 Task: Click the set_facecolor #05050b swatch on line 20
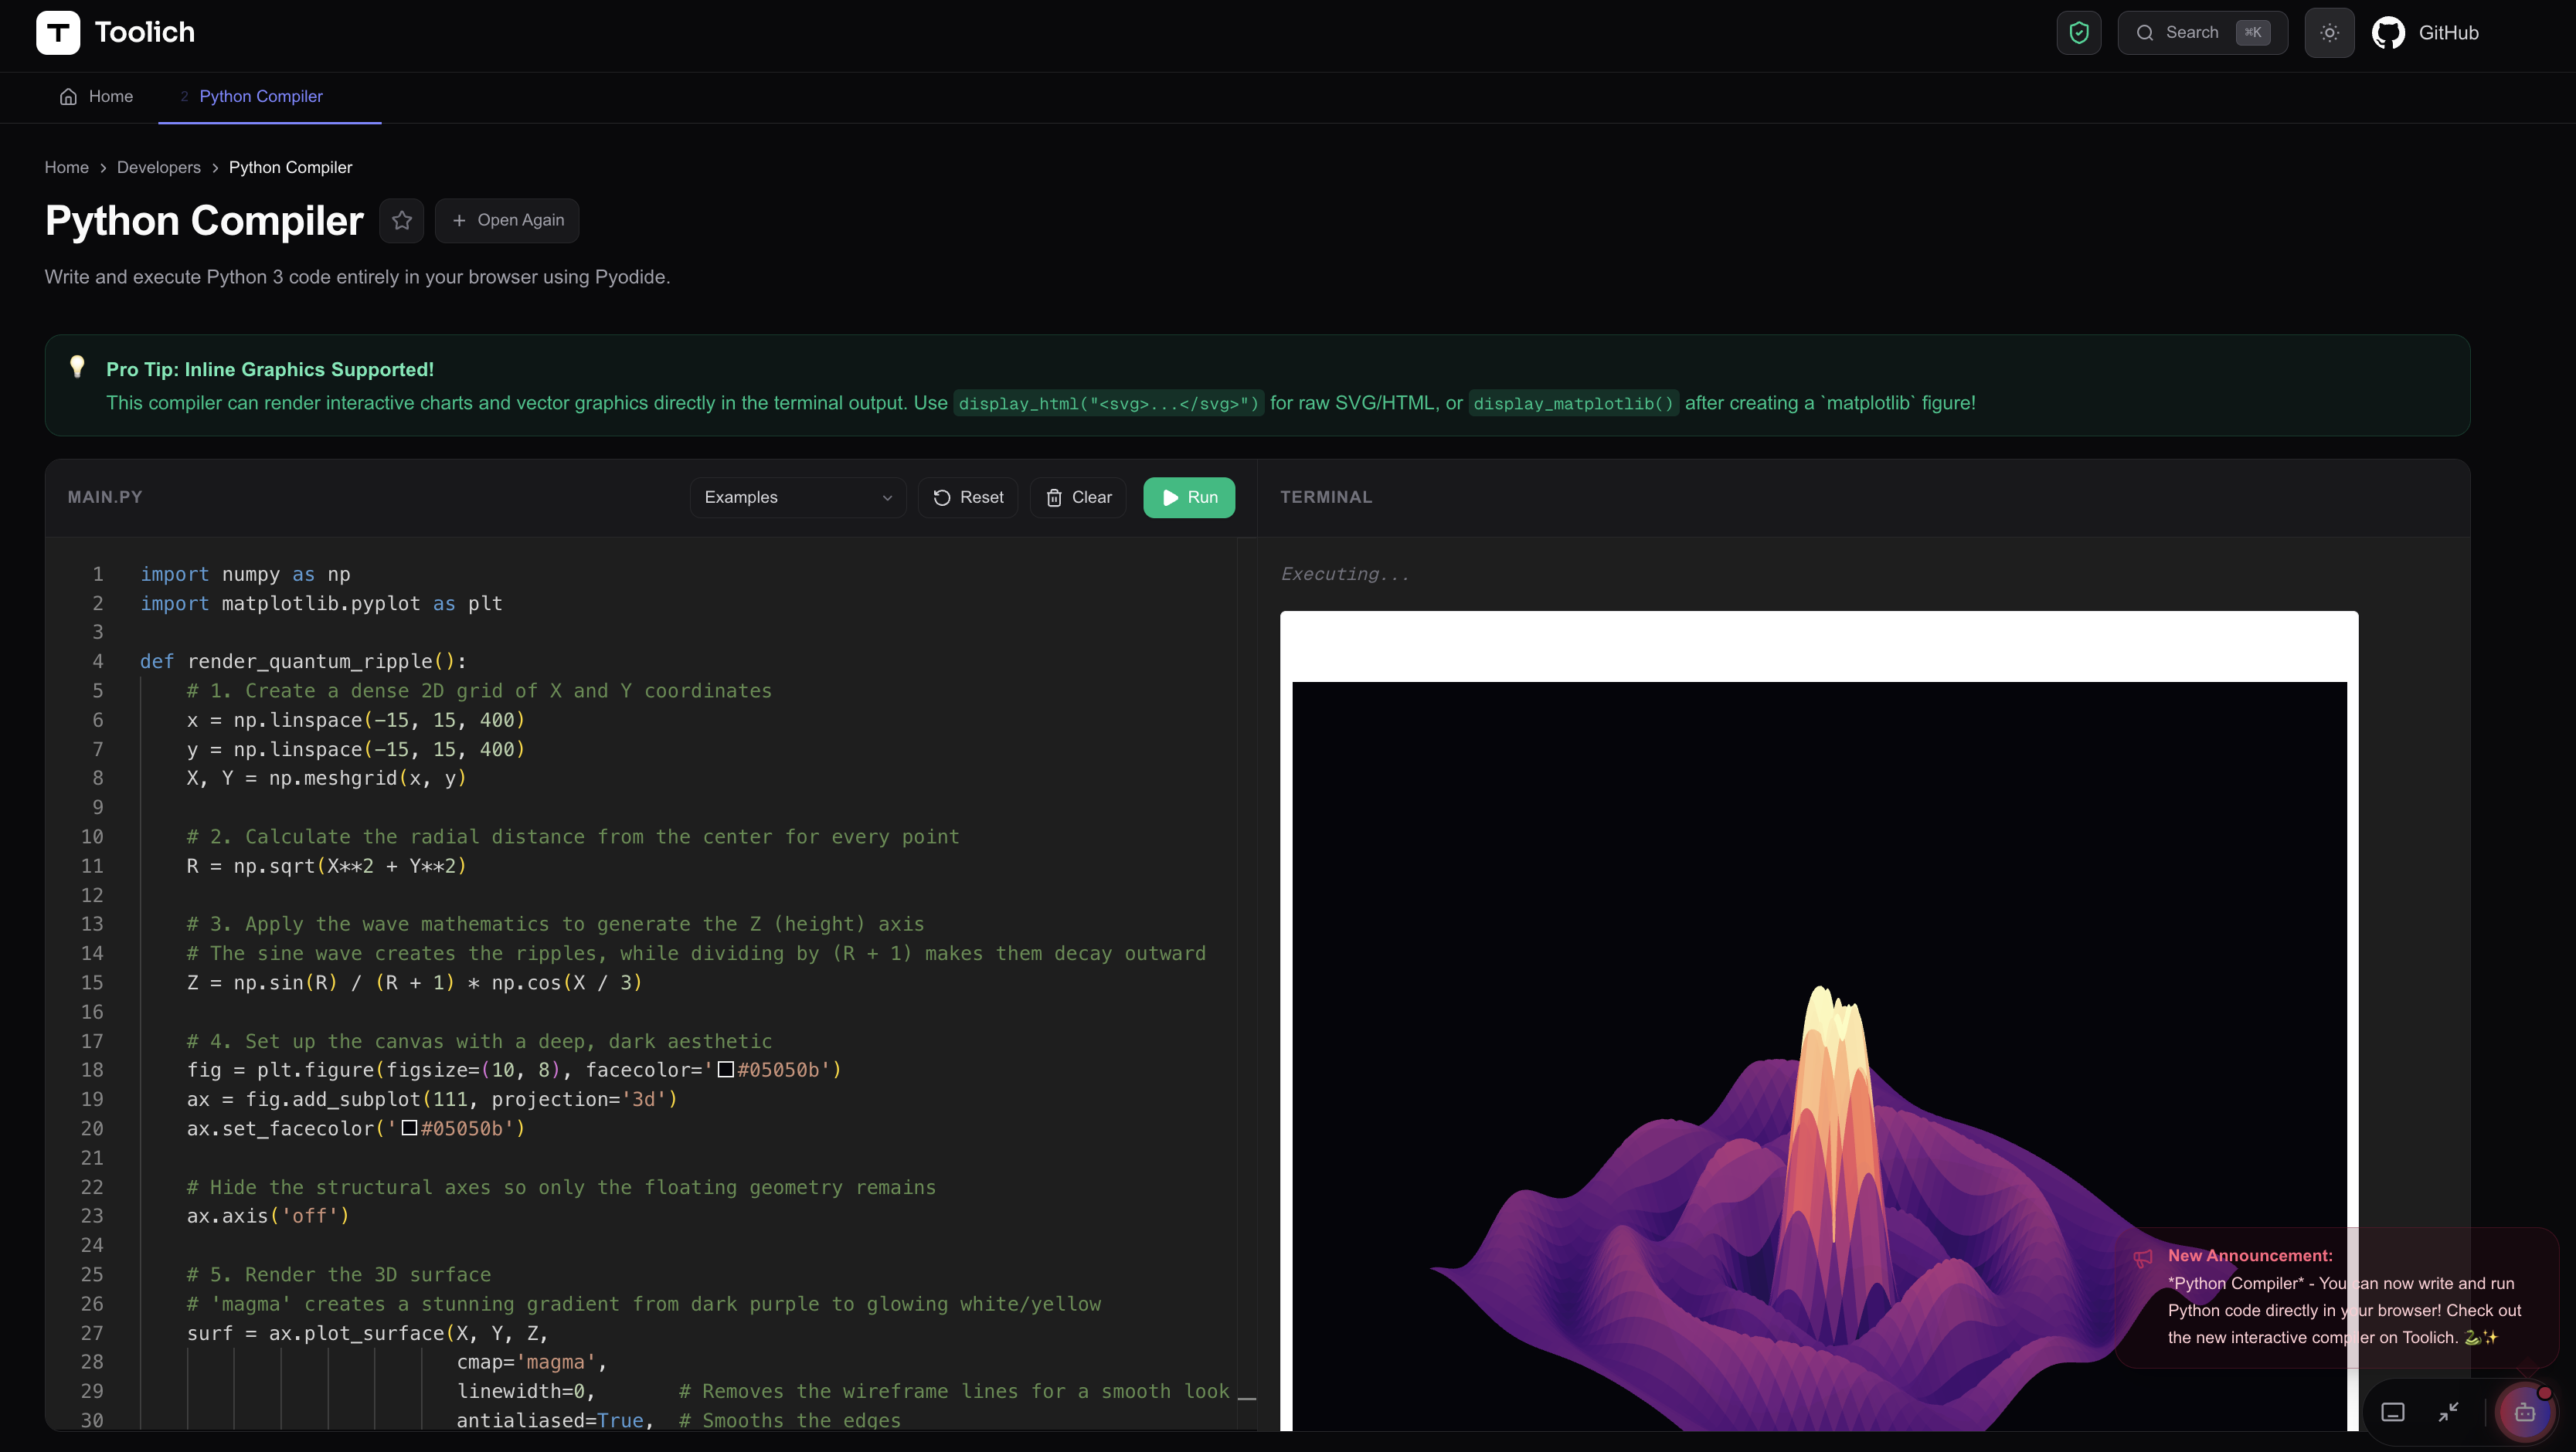[x=409, y=1128]
